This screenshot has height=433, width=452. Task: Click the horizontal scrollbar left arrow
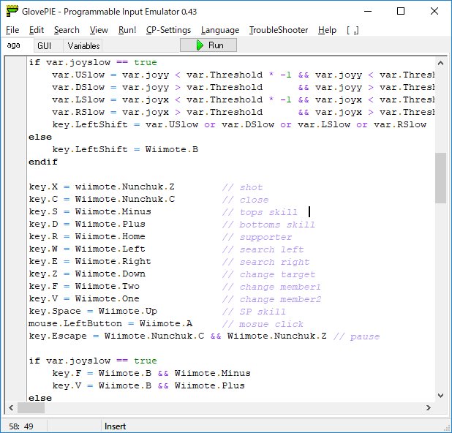tap(11, 407)
